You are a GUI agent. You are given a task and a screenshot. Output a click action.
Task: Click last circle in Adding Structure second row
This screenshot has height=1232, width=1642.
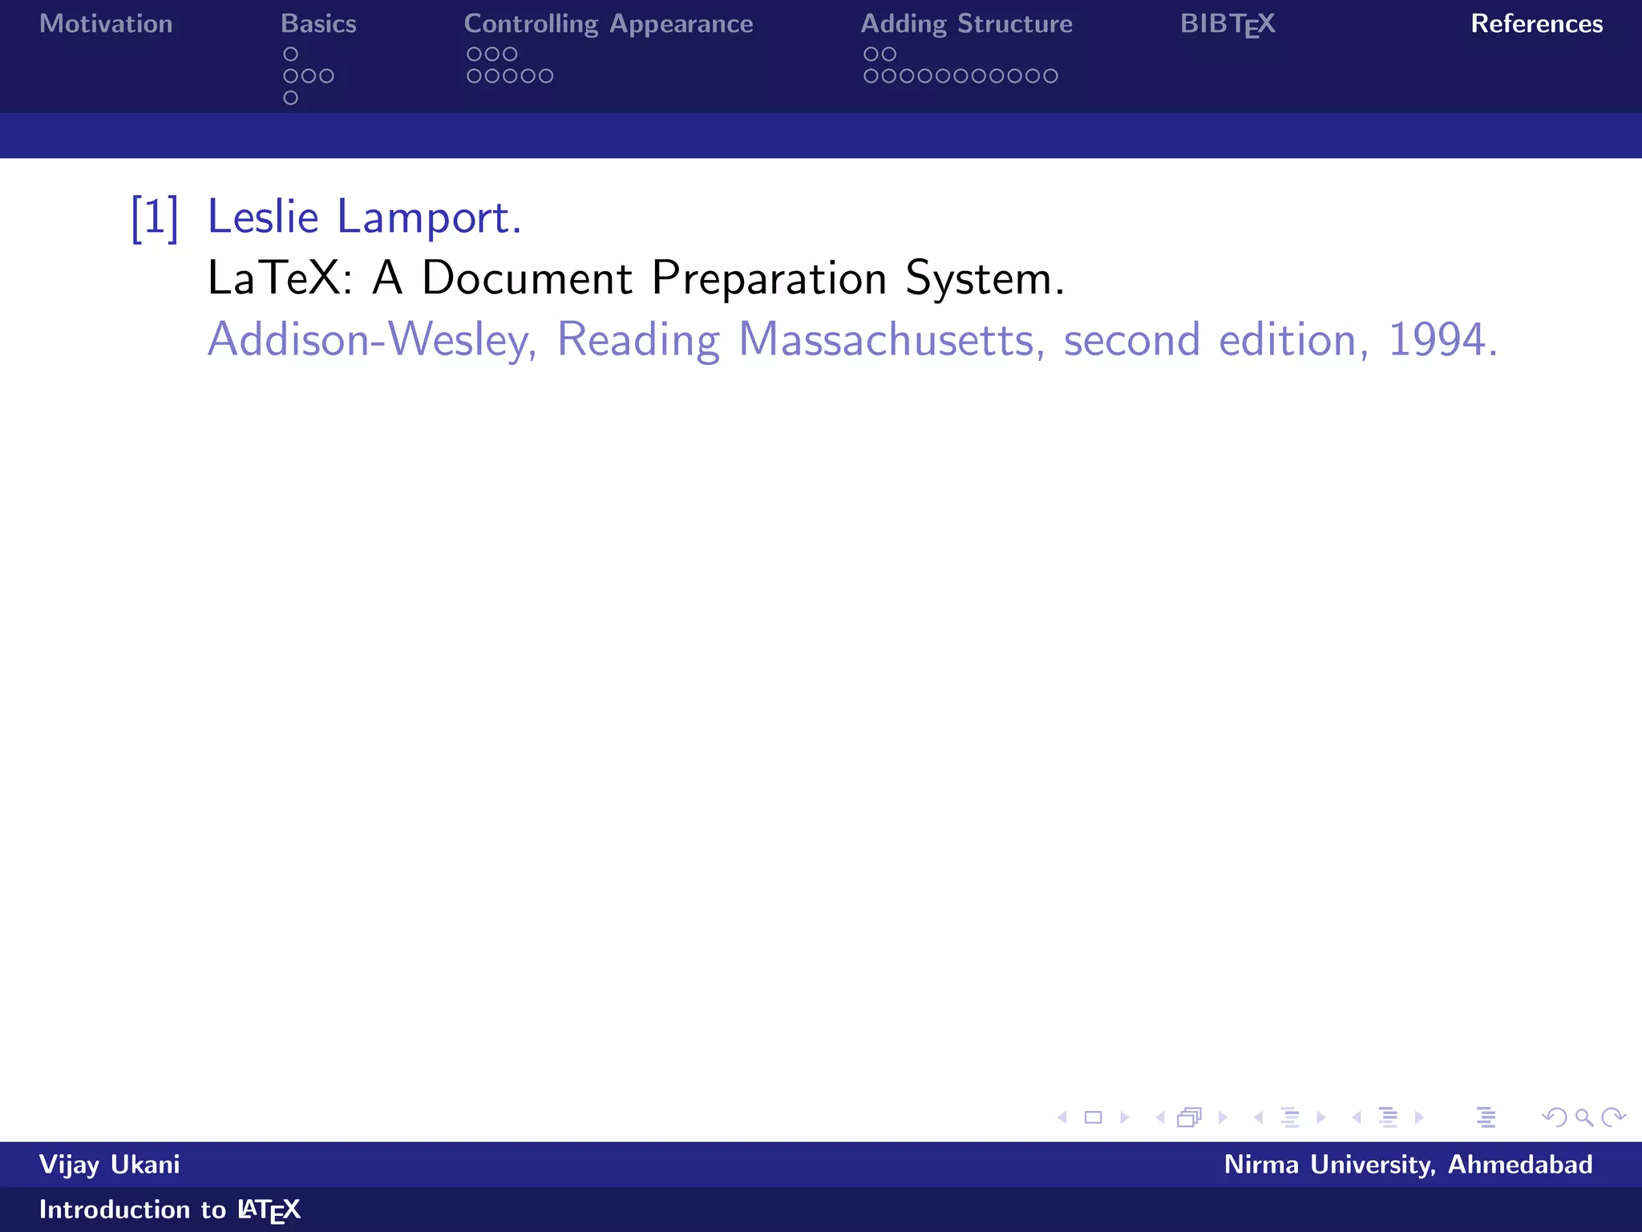[1050, 76]
